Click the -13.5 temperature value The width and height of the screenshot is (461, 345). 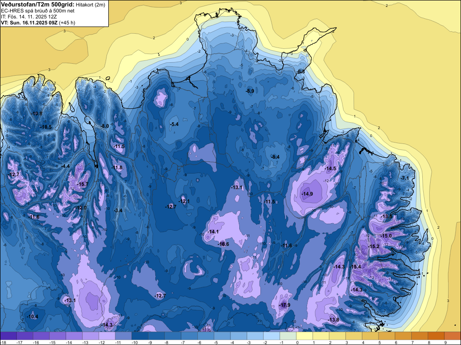point(387,216)
